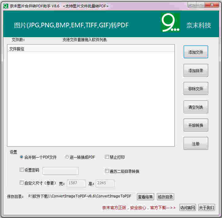The width and height of the screenshot is (222, 218).
Task: Visit official site via 访问官网
Action: (x=187, y=208)
